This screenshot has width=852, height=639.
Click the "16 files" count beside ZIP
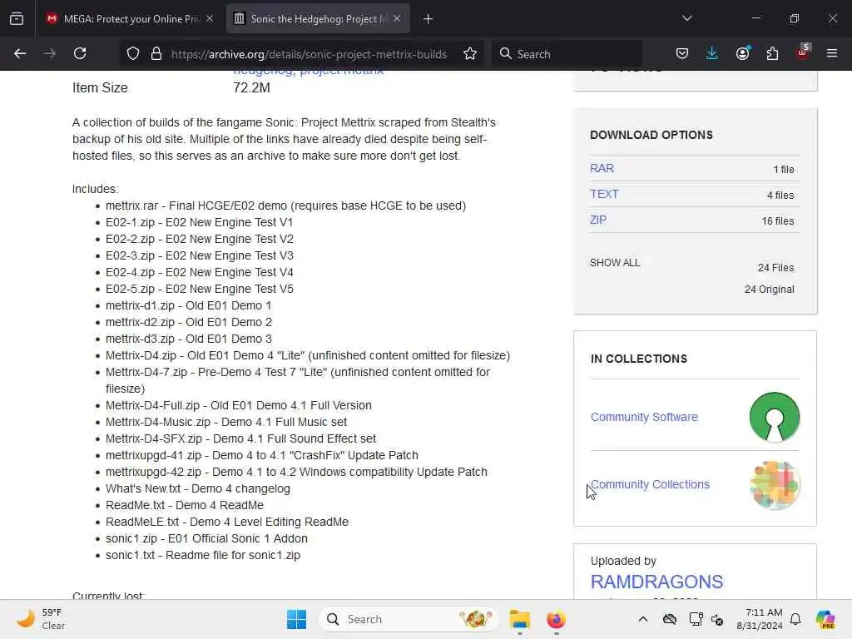(778, 221)
